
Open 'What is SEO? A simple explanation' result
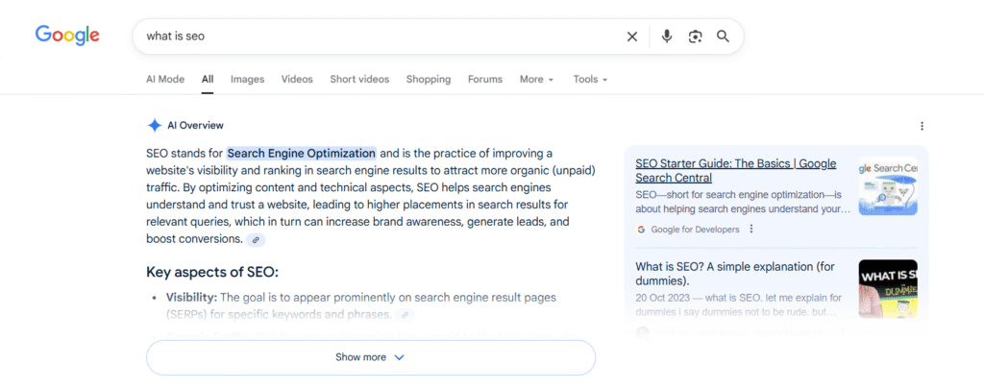pyautogui.click(x=735, y=273)
